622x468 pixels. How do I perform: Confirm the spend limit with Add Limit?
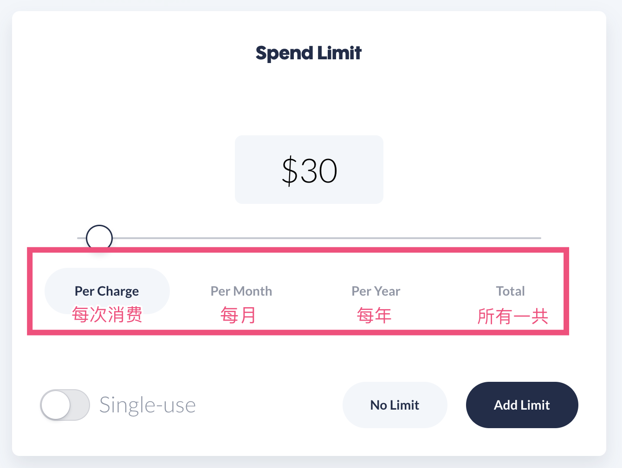522,405
